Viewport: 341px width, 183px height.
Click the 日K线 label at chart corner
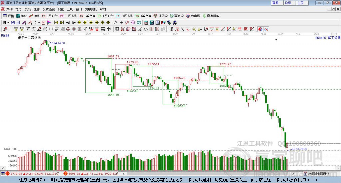[x=5, y=36]
